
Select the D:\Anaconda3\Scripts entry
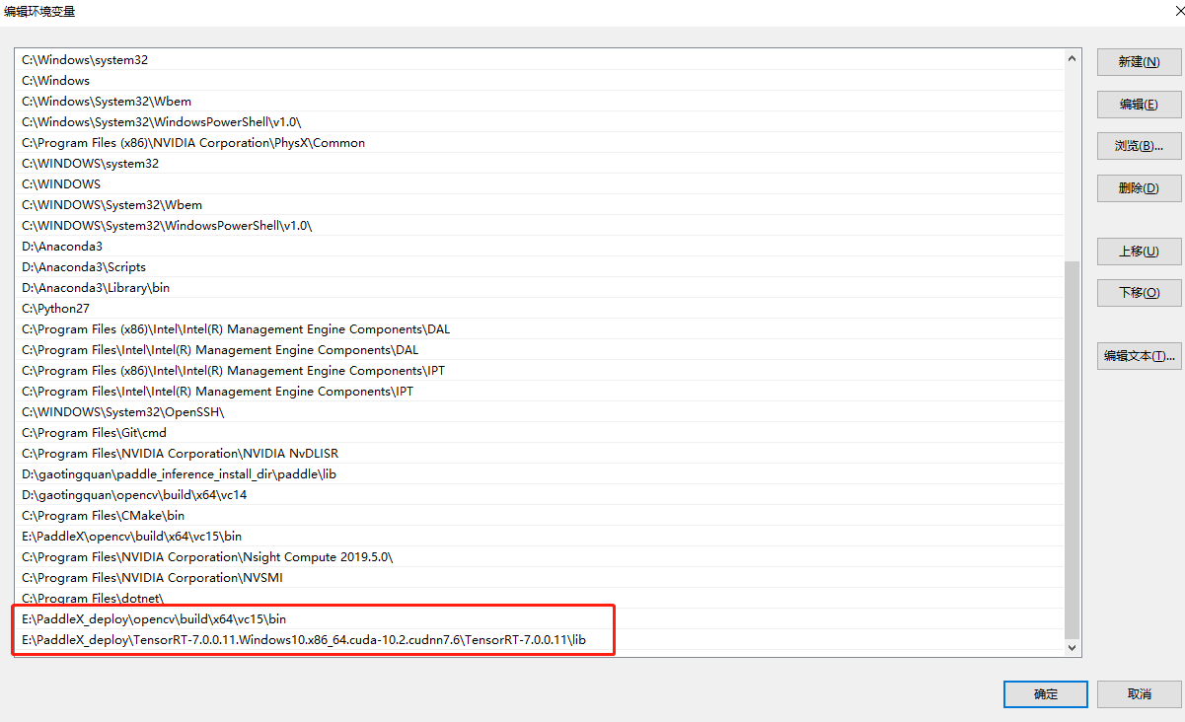(84, 267)
